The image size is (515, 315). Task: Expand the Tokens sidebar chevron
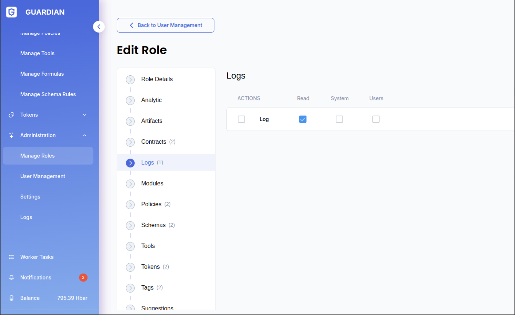[x=84, y=115]
